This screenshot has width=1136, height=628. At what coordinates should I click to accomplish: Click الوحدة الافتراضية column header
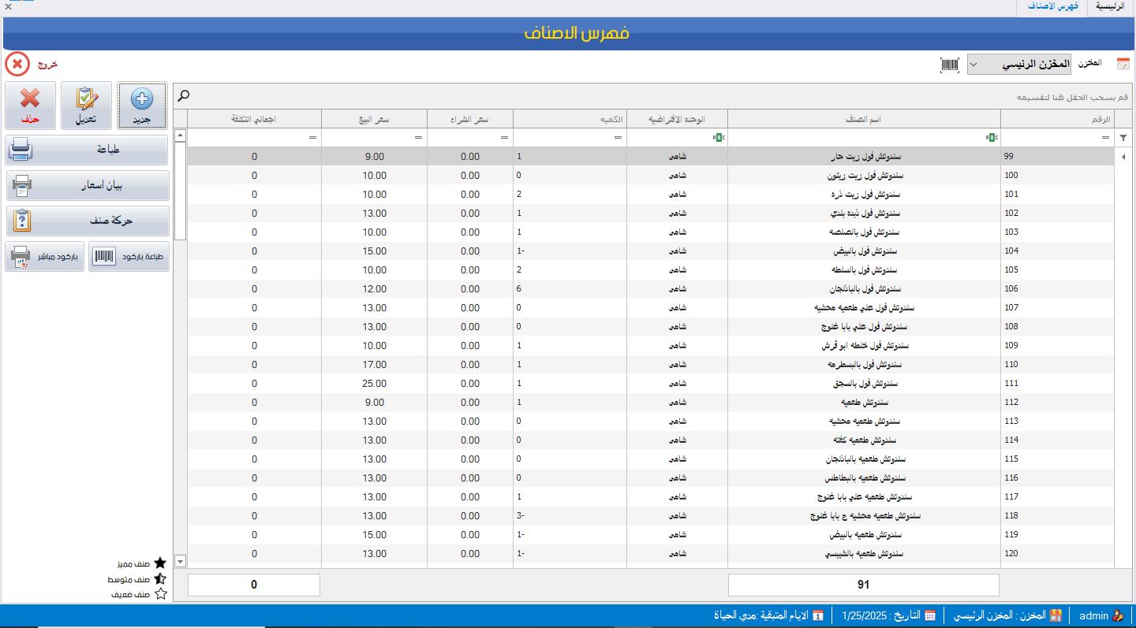677,119
